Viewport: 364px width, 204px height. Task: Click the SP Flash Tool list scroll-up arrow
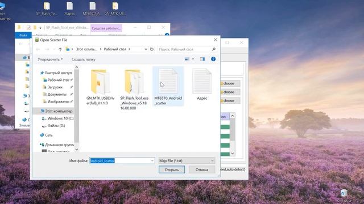[x=233, y=116]
